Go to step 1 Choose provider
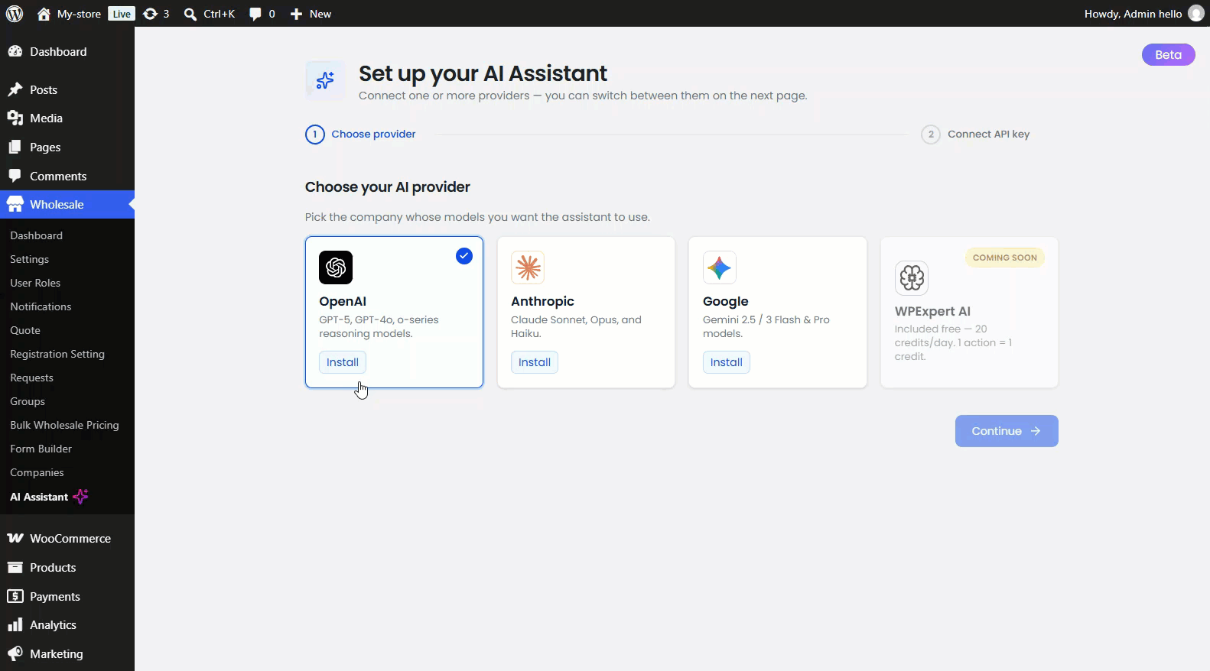Image resolution: width=1210 pixels, height=671 pixels. [x=360, y=135]
